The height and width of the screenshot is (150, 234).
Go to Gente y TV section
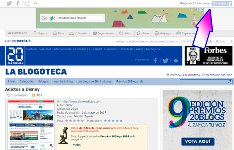coord(153,49)
